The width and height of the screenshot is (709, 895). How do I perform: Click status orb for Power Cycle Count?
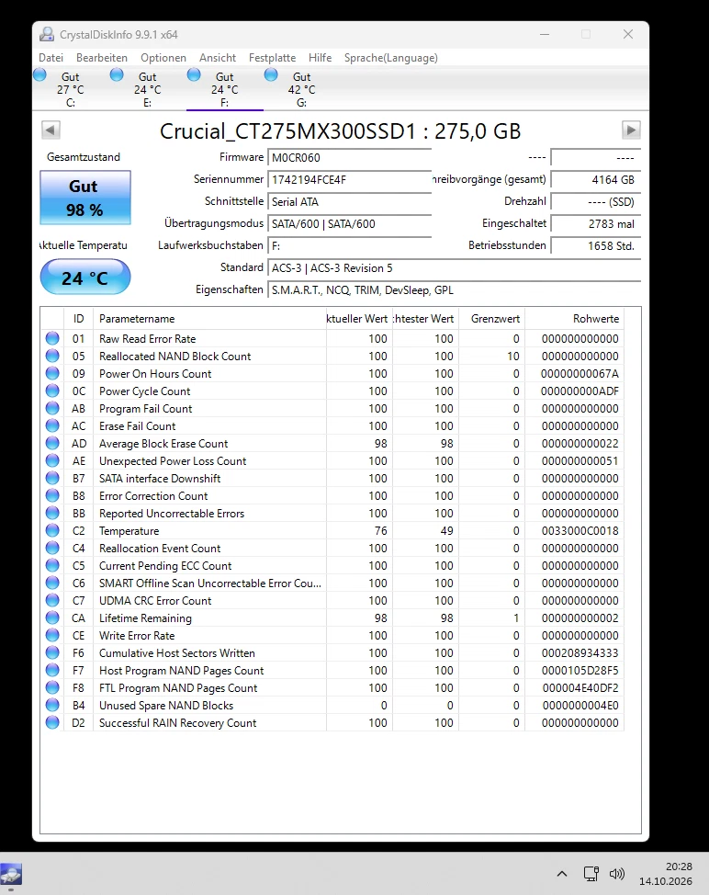click(x=52, y=391)
